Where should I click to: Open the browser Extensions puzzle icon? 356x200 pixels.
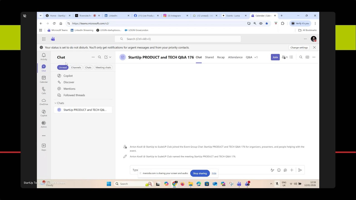[x=283, y=23]
